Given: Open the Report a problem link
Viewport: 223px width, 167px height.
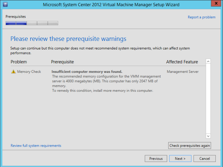Looking at the screenshot, I should coord(202,17).
